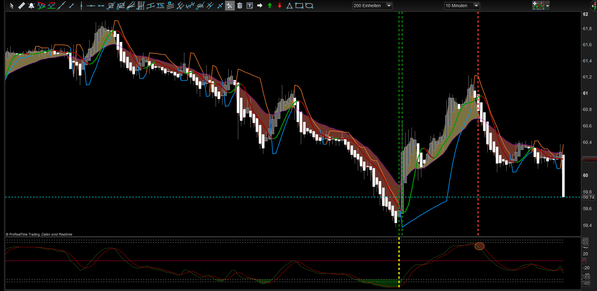Image resolution: width=597 pixels, height=291 pixels.
Task: Select the white right arrow tool
Action: point(260,6)
